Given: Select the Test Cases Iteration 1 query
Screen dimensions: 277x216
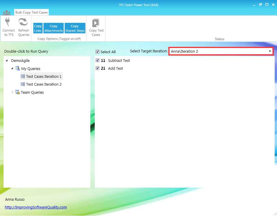Looking at the screenshot, I should click(x=43, y=76).
